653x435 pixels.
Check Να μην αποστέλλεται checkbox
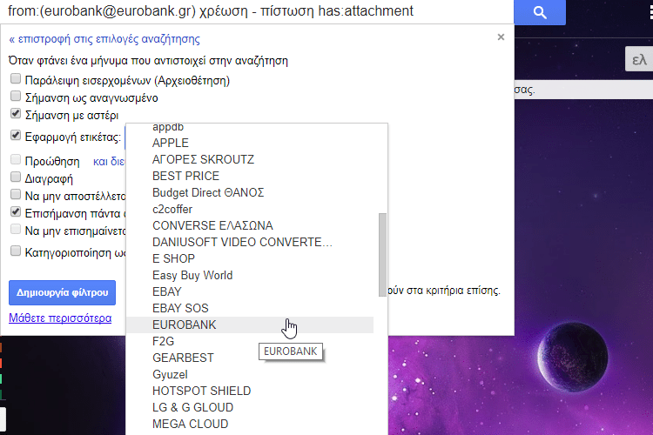click(x=16, y=194)
